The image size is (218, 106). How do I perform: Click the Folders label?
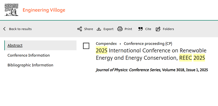(x=168, y=29)
